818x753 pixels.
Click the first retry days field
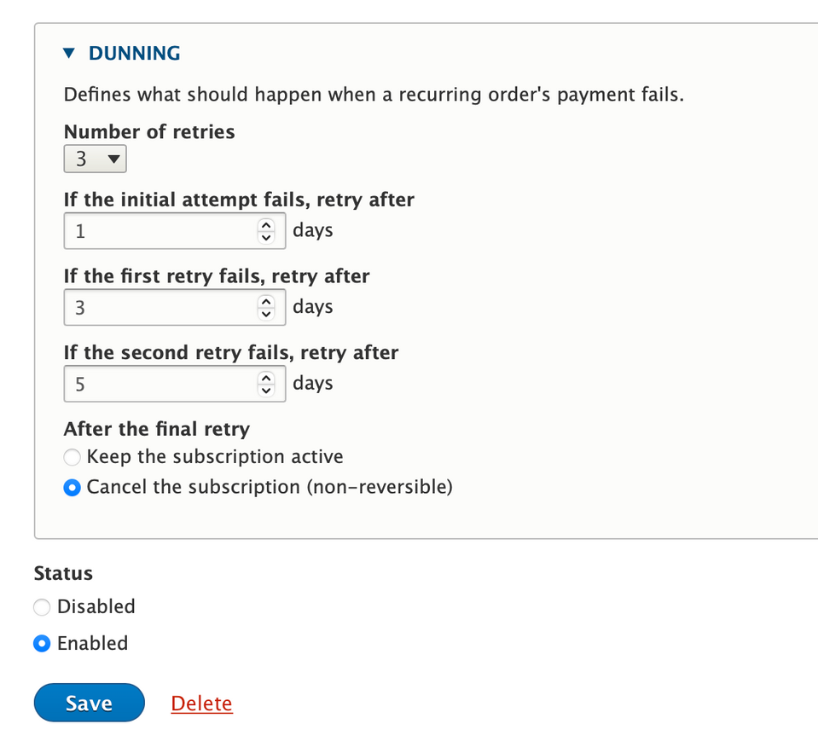pyautogui.click(x=175, y=308)
